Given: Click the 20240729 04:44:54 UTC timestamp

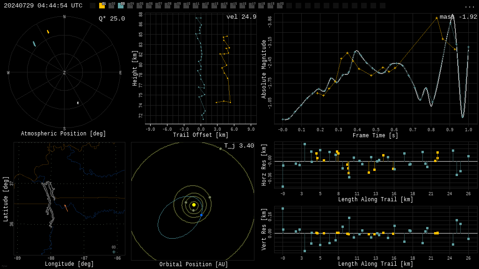Looking at the screenshot, I should point(43,6).
